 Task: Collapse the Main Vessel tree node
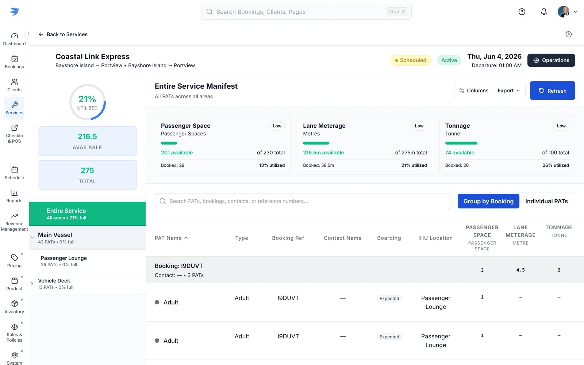coord(32,238)
